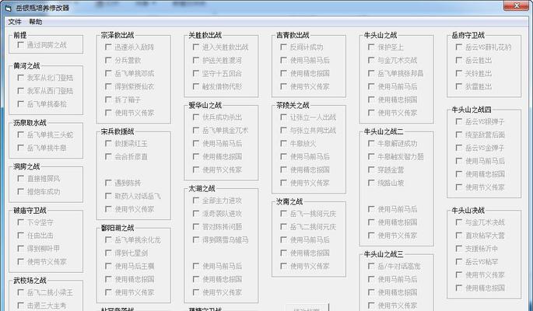The width and height of the screenshot is (533, 311).
Task: Check 岳飞单挑余化龙
Action: pos(108,240)
